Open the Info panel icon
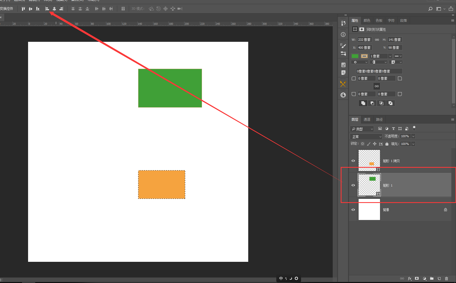The image size is (456, 283). [343, 35]
